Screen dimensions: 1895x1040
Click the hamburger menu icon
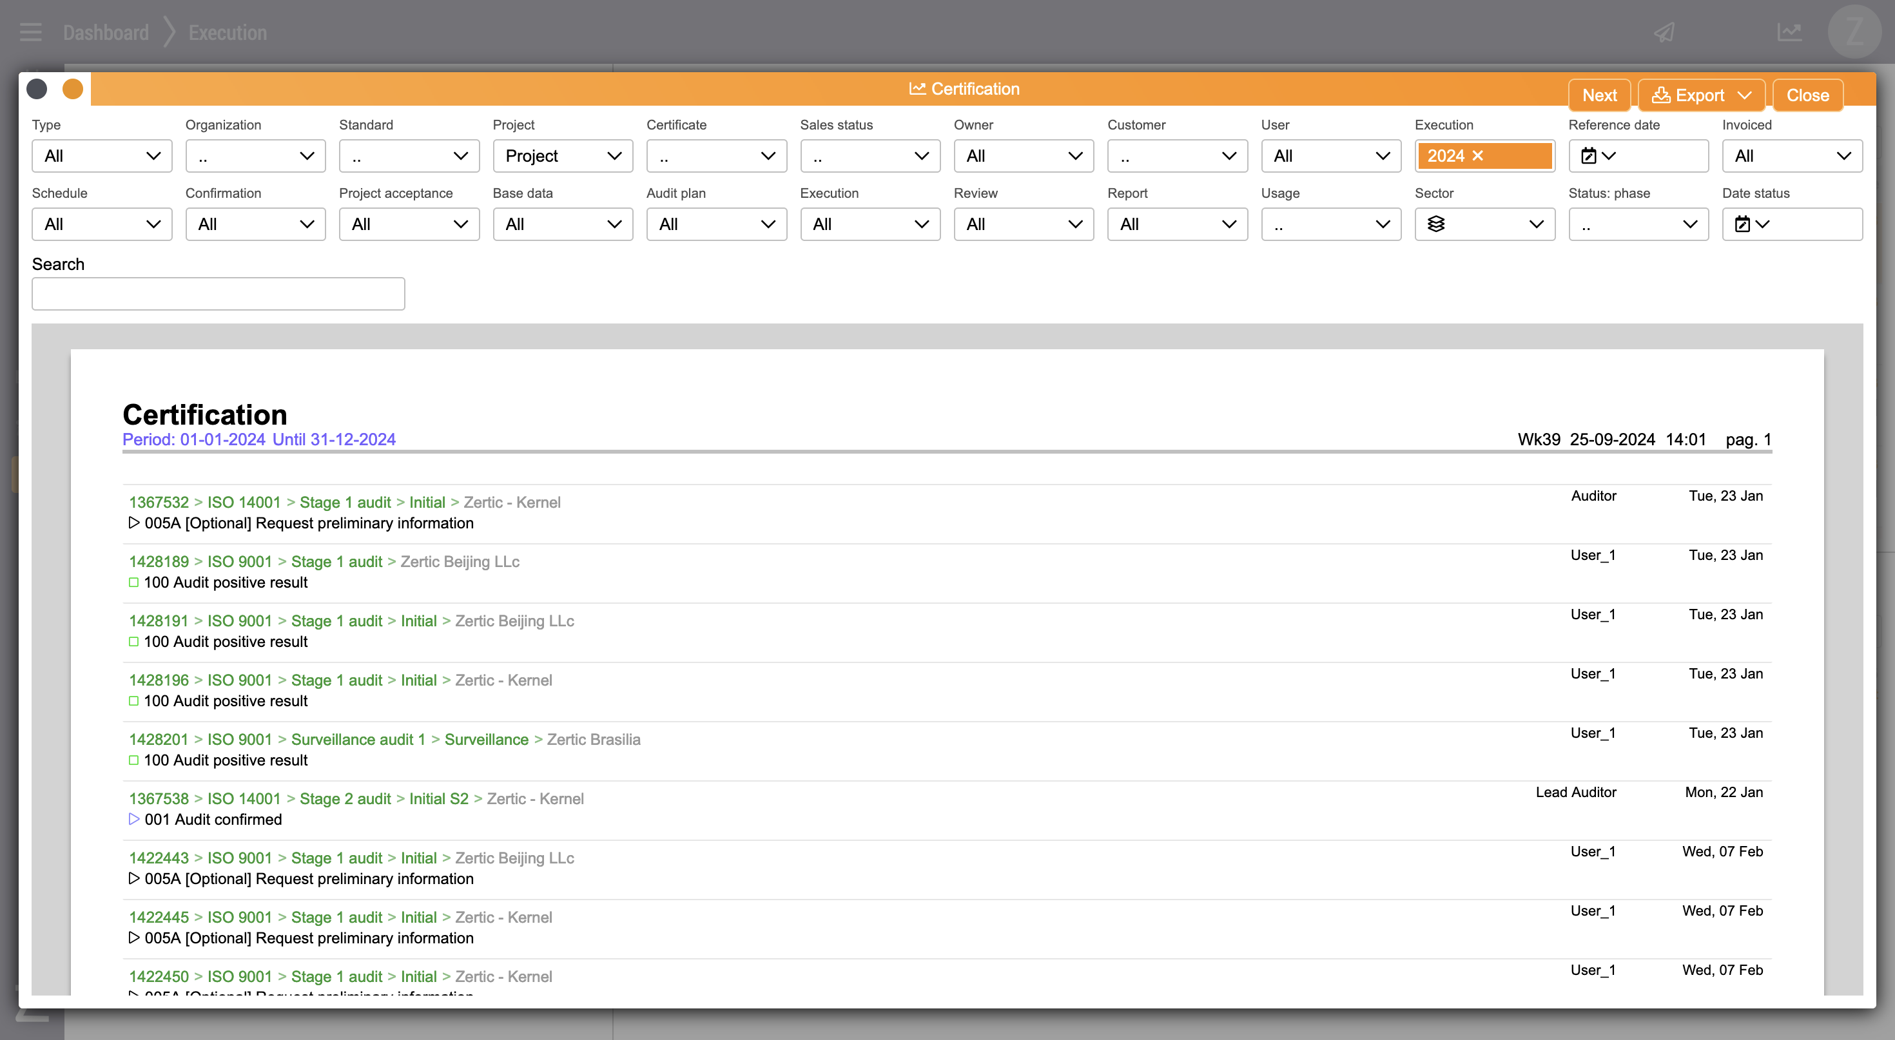(30, 32)
